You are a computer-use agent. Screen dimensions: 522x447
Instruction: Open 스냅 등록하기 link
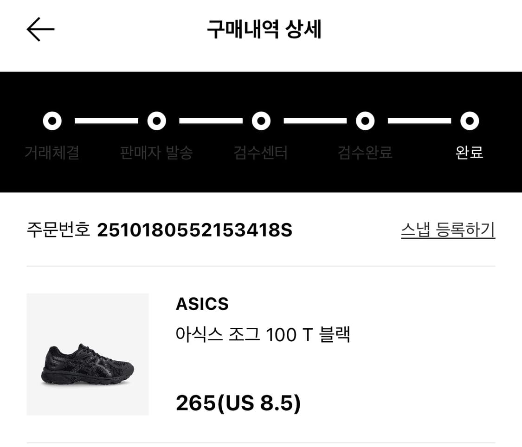pyautogui.click(x=448, y=230)
